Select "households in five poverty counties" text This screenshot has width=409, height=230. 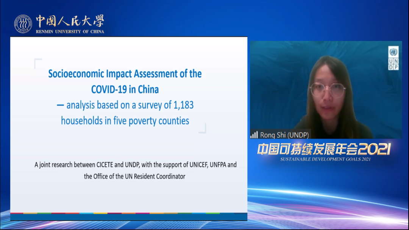125,121
